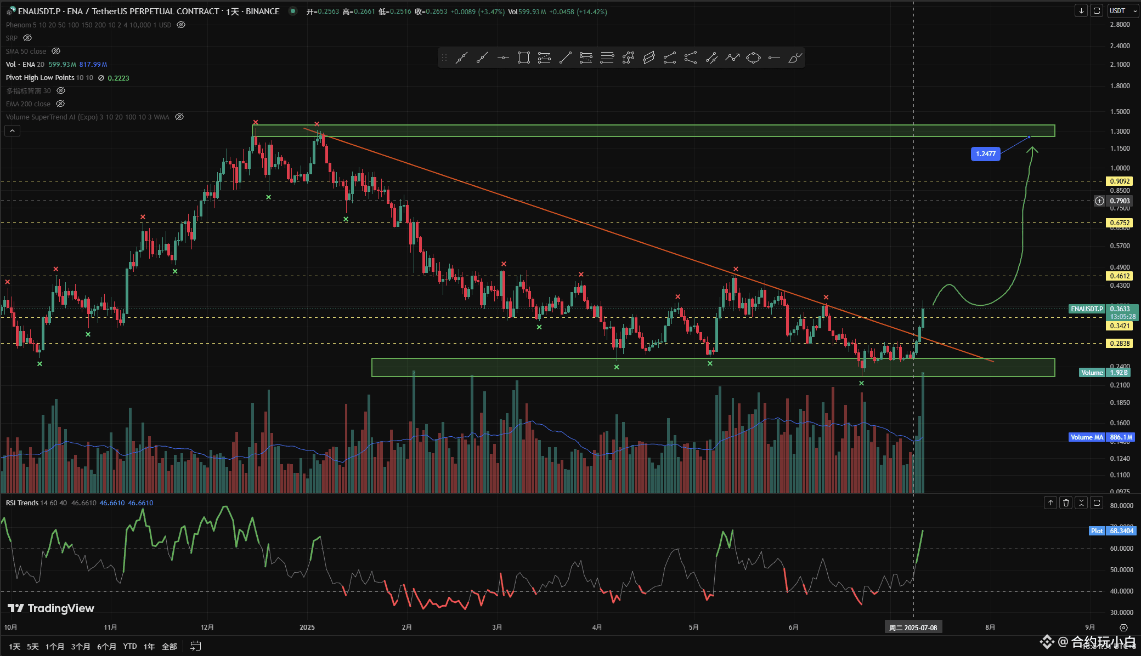This screenshot has height=656, width=1141.
Task: Click the 0.9092 yellow price level label
Action: (x=1120, y=181)
